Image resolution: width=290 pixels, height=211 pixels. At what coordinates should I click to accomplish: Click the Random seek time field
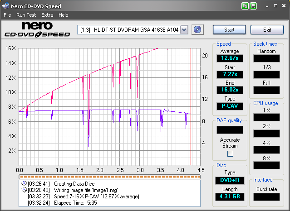(266, 58)
